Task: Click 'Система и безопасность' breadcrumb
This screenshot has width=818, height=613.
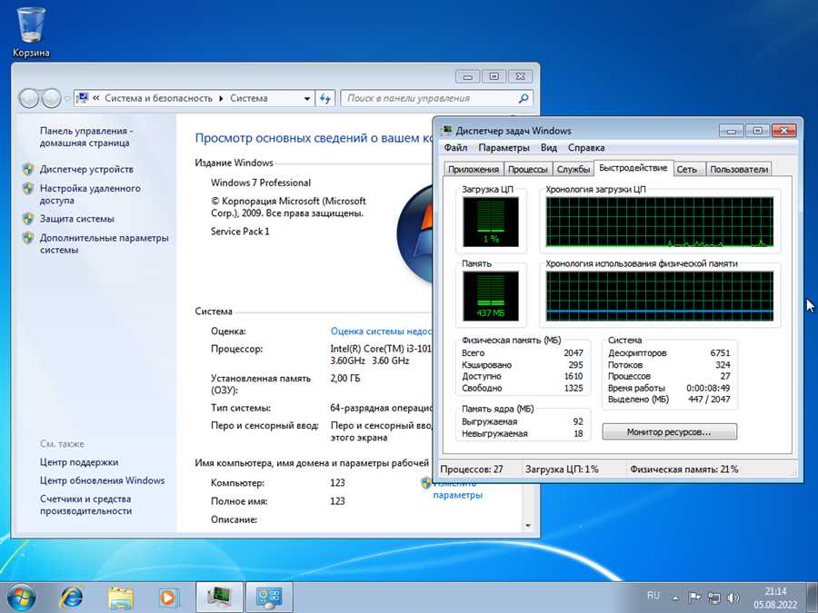Action: (158, 98)
